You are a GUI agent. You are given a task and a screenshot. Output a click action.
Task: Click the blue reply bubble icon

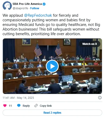pyautogui.click(x=19, y=105)
